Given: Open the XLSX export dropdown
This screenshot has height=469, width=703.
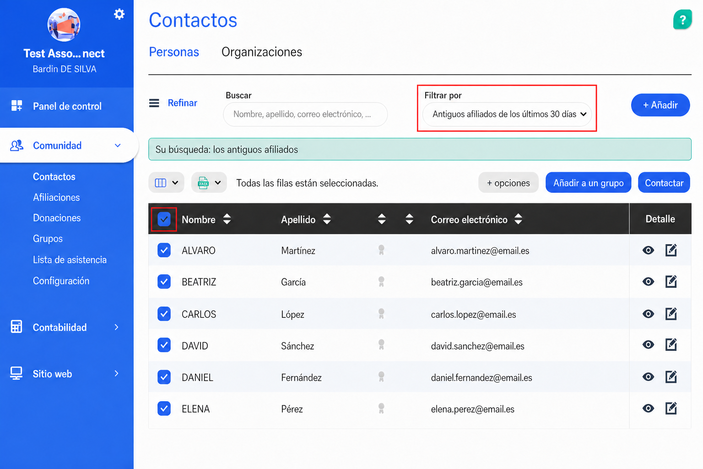Looking at the screenshot, I should 209,183.
